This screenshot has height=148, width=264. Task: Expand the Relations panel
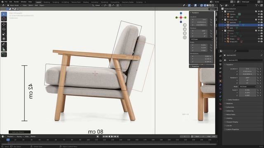[229, 104]
